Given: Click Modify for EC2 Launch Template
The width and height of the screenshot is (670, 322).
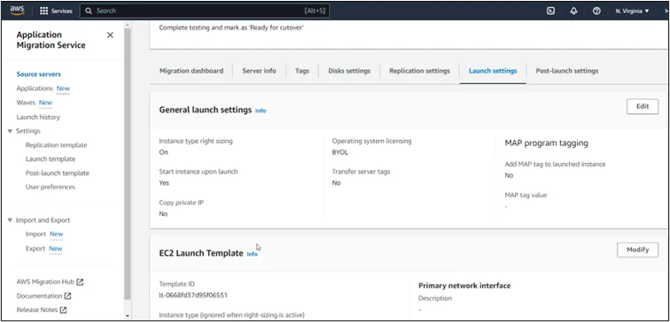Looking at the screenshot, I should (x=637, y=250).
